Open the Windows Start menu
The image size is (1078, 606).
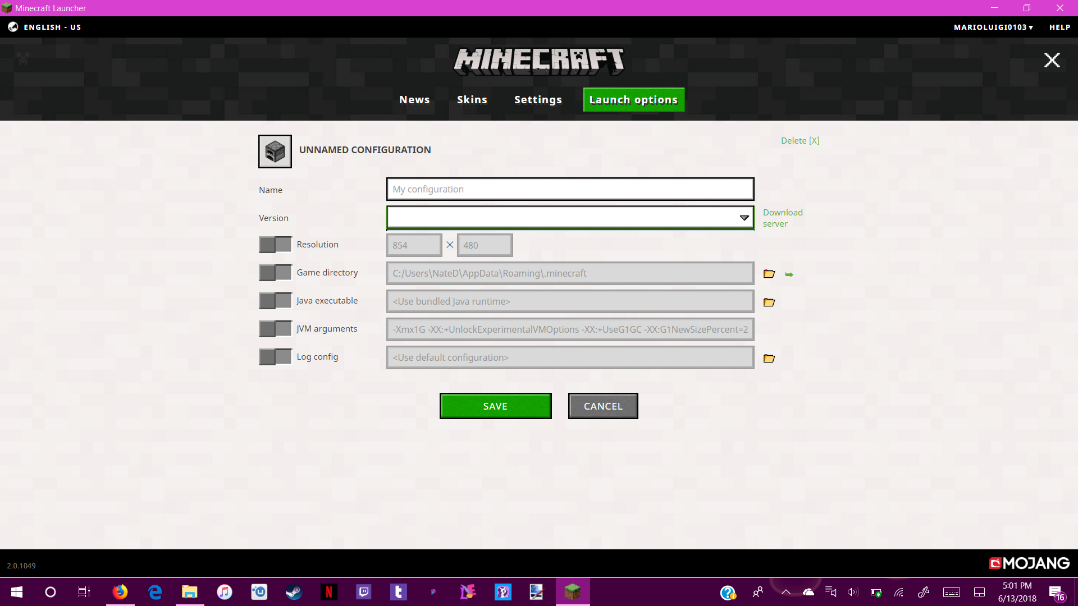click(x=17, y=592)
